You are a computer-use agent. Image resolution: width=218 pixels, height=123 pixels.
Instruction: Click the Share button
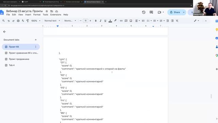pos(175,12)
